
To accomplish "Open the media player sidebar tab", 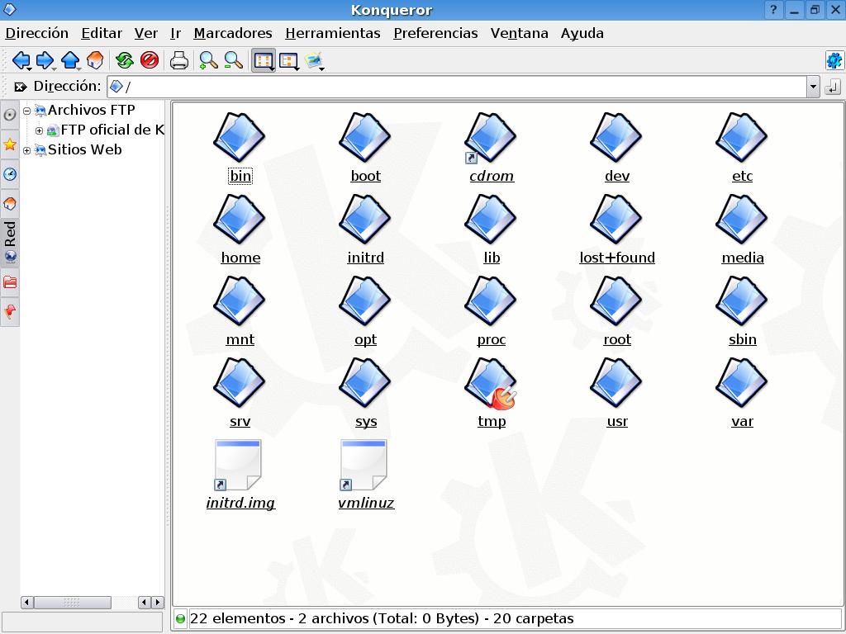I will point(10,115).
